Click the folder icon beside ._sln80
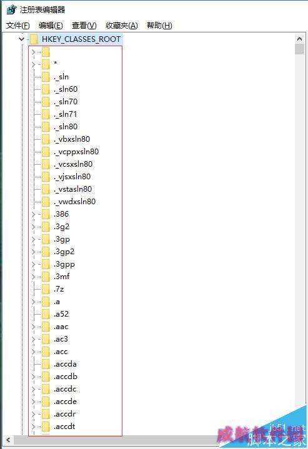The width and height of the screenshot is (308, 449). coord(46,127)
